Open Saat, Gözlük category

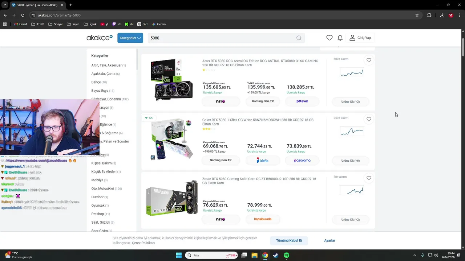[x=103, y=222]
